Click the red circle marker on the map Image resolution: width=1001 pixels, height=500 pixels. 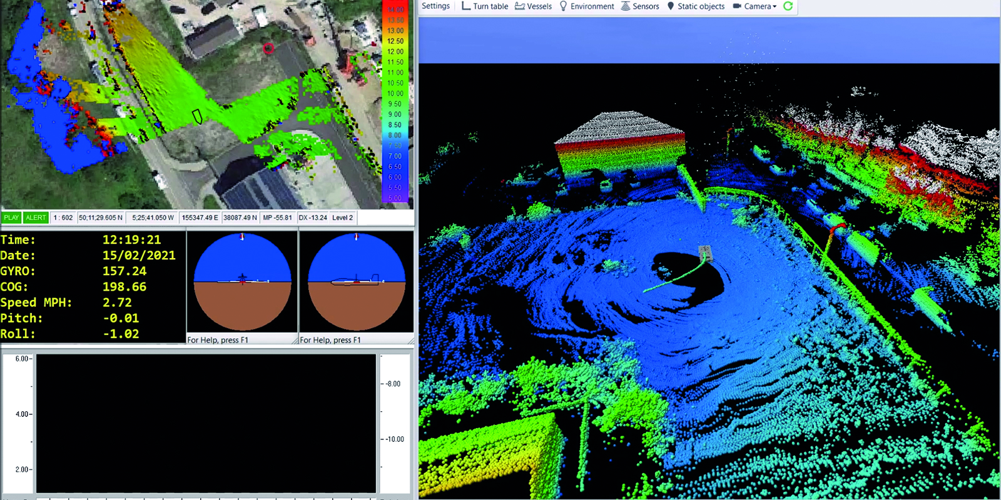click(268, 49)
